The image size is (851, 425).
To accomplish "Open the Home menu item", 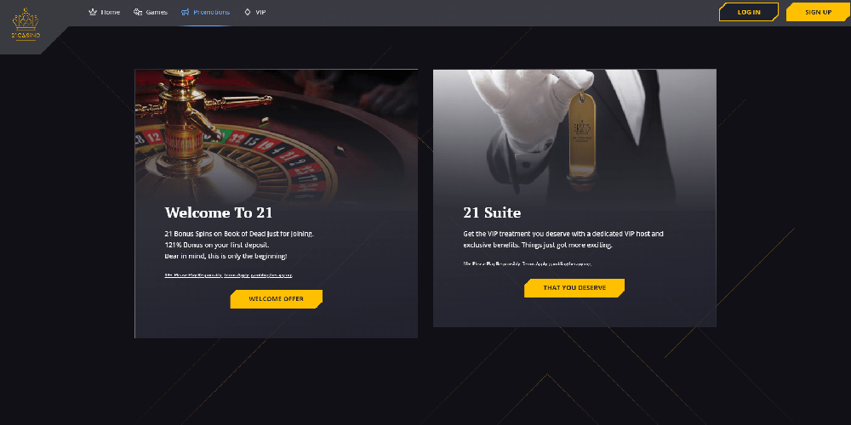I will tap(110, 12).
